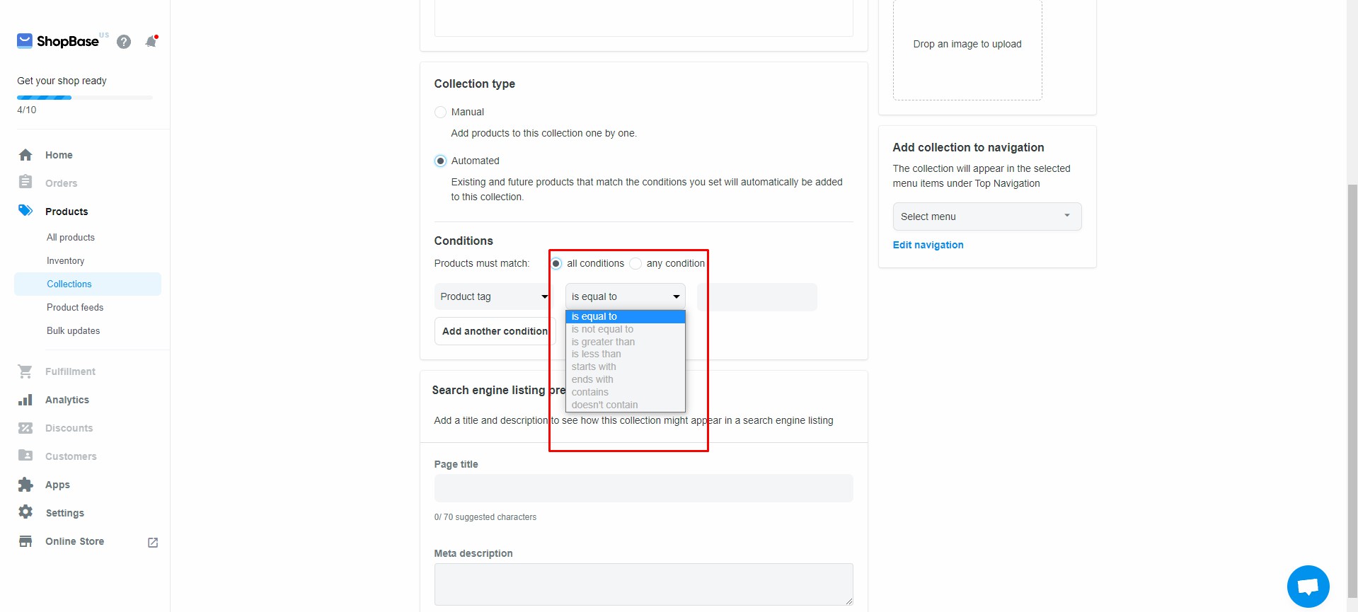Open Product feeds in sidebar
Image resolution: width=1358 pixels, height=612 pixels.
click(x=75, y=308)
